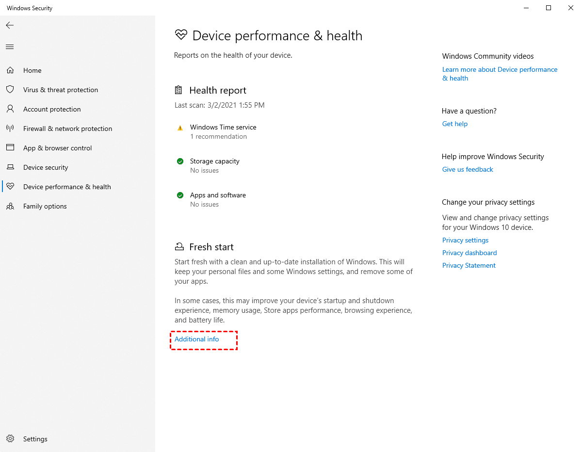Toggle the hamburger navigation menu
Screen dimensions: 582x452
10,47
